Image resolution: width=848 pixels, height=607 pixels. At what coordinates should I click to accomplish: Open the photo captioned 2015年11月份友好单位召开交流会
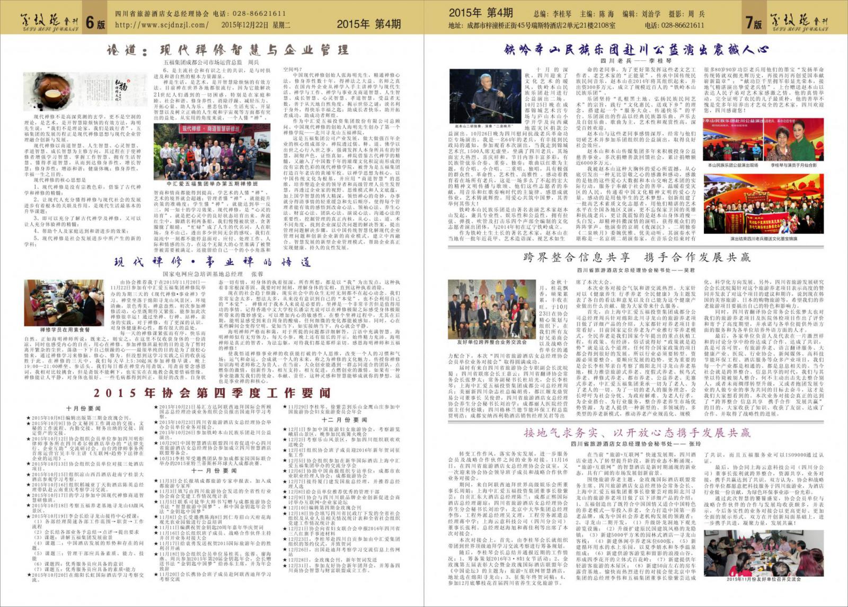coord(764,552)
